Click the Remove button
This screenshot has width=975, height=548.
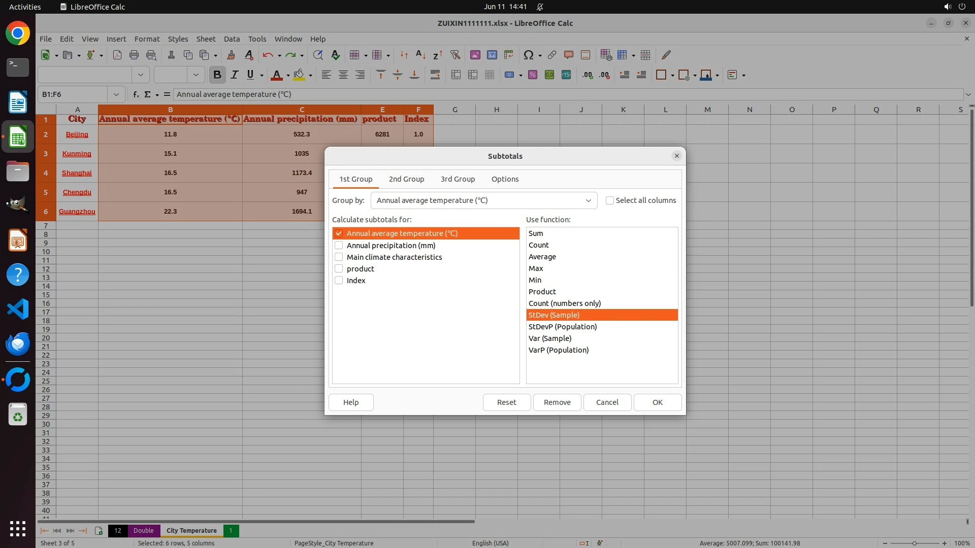[557, 402]
